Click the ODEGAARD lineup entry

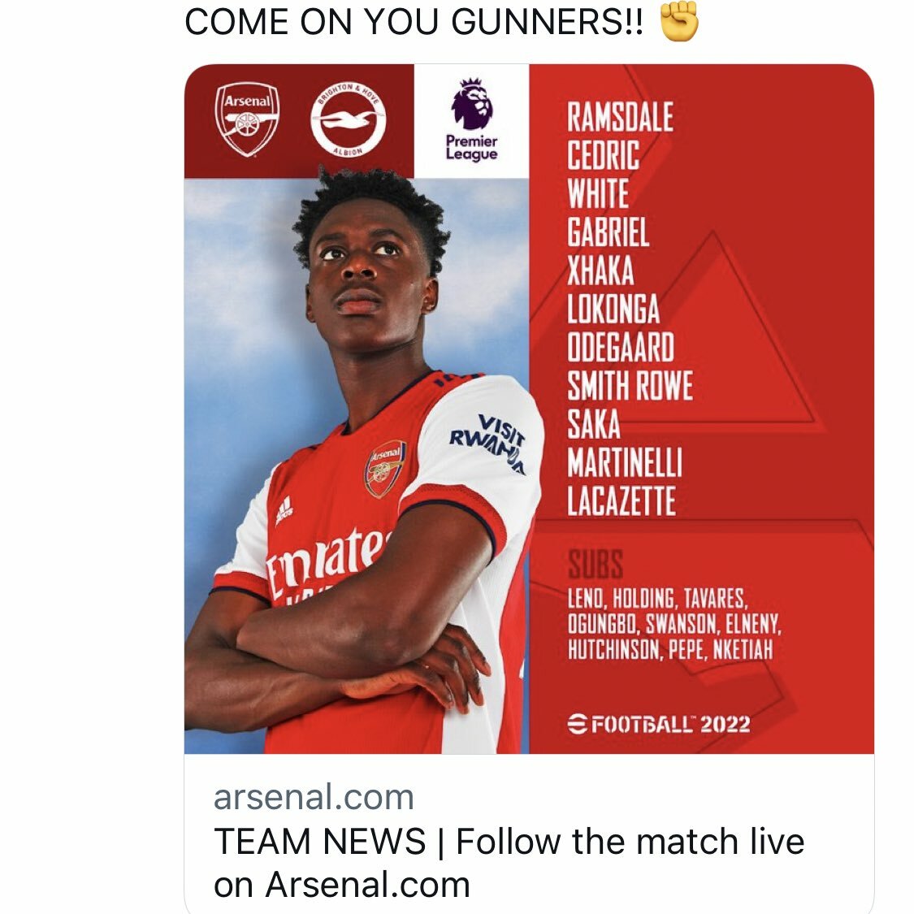click(x=621, y=348)
